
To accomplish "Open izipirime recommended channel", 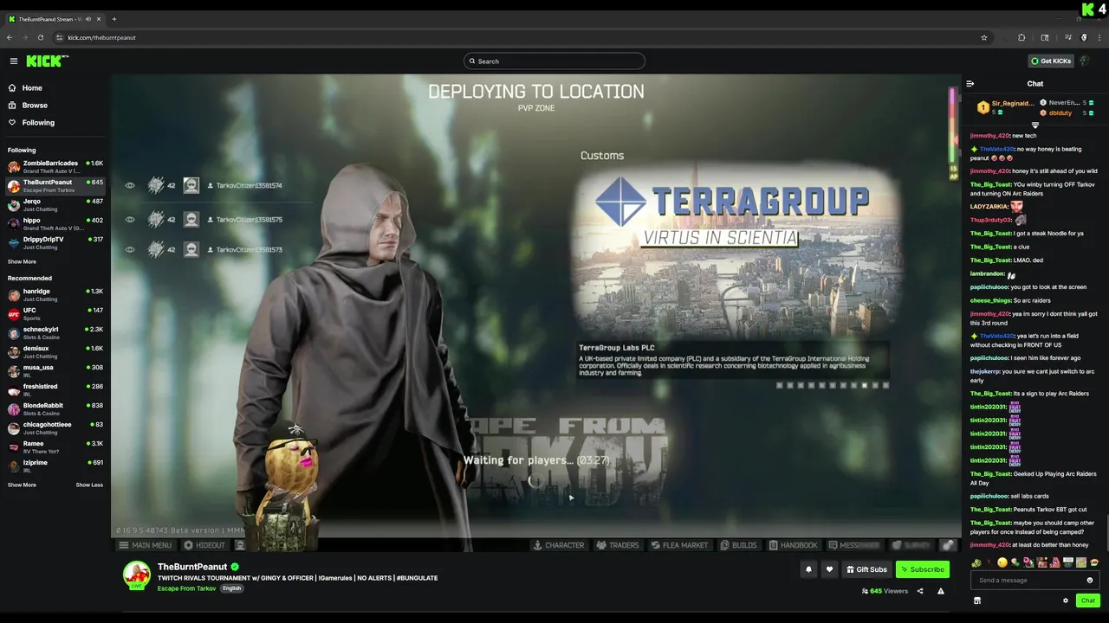I will [x=55, y=466].
